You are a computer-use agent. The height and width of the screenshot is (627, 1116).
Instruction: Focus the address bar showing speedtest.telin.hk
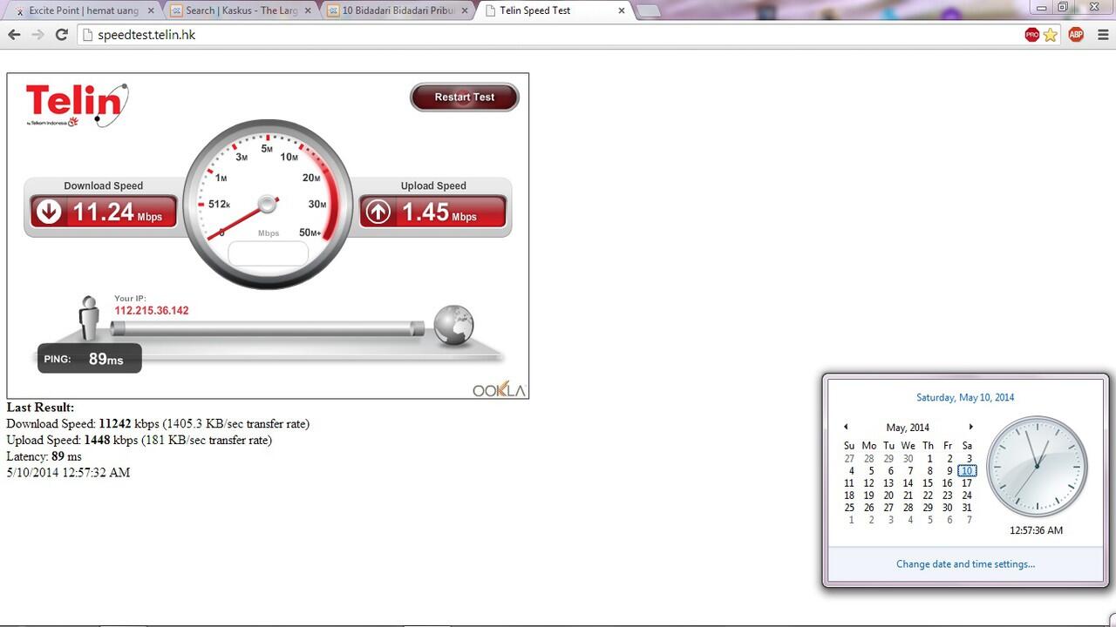549,35
